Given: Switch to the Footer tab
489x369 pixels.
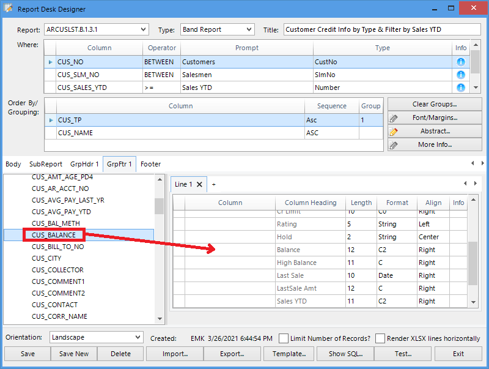Looking at the screenshot, I should click(x=150, y=164).
